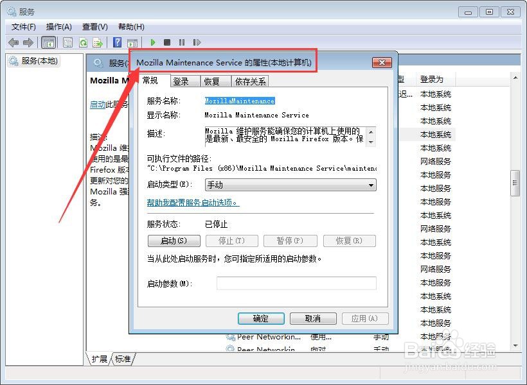
Task: Open the Help question-mark icon
Action: tap(118, 42)
